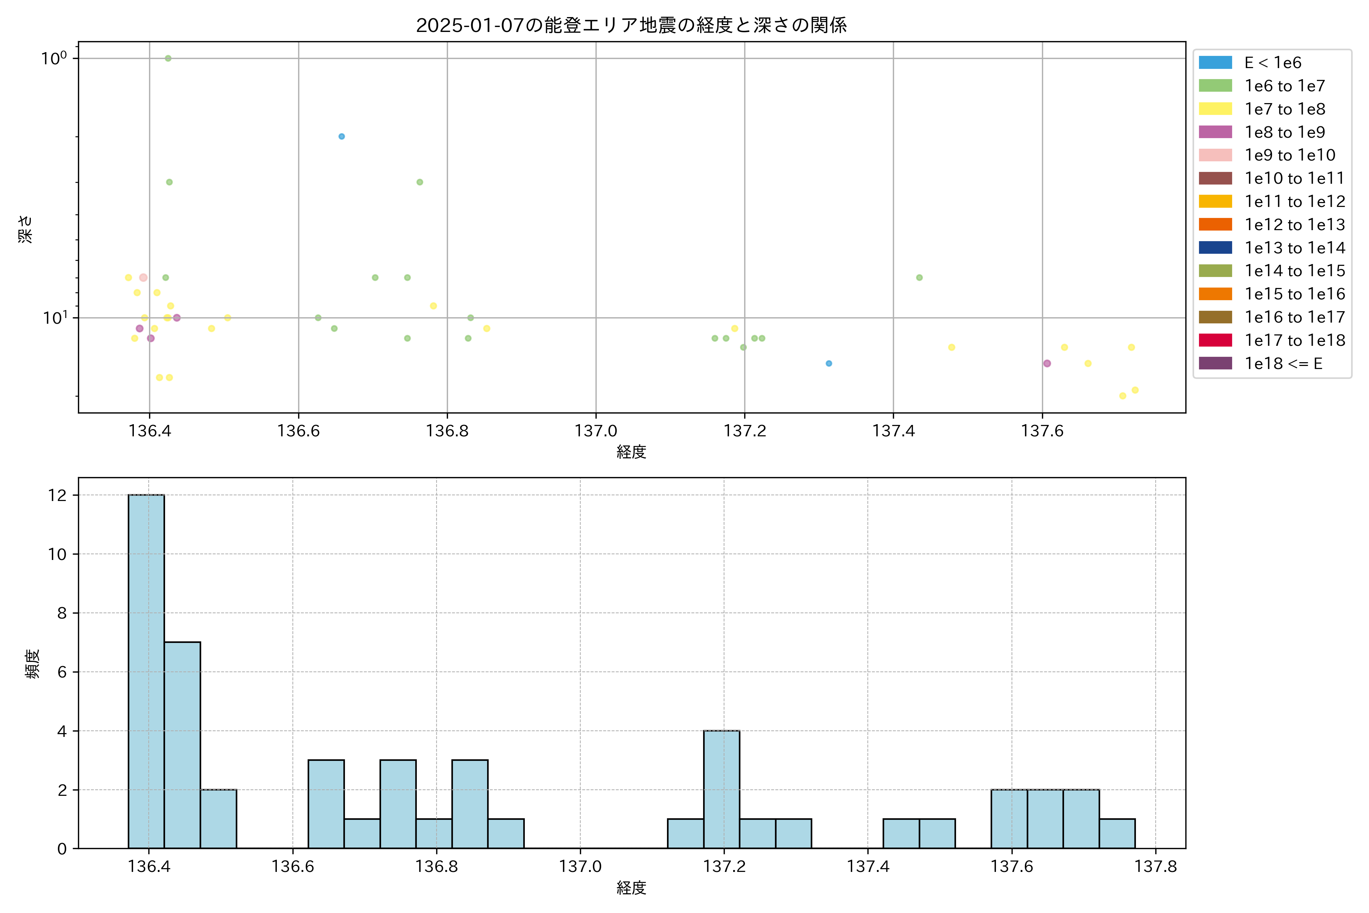Click the isolated green point near longitude 137.43
Viewport: 1369px width, 913px height.
[919, 278]
